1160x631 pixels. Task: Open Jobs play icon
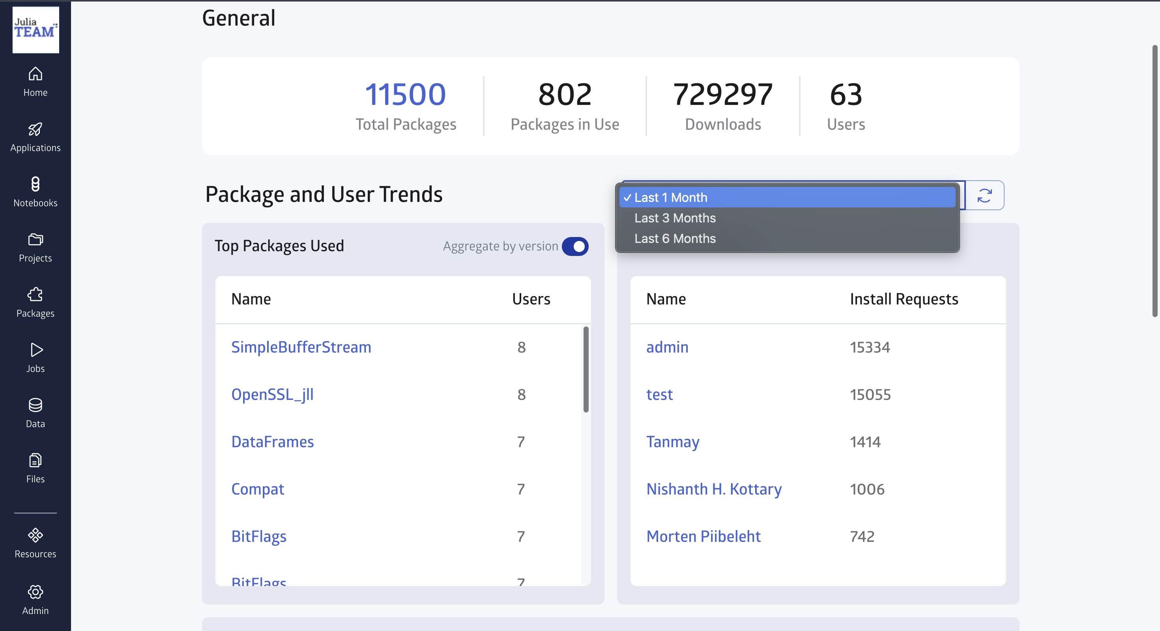pyautogui.click(x=36, y=350)
